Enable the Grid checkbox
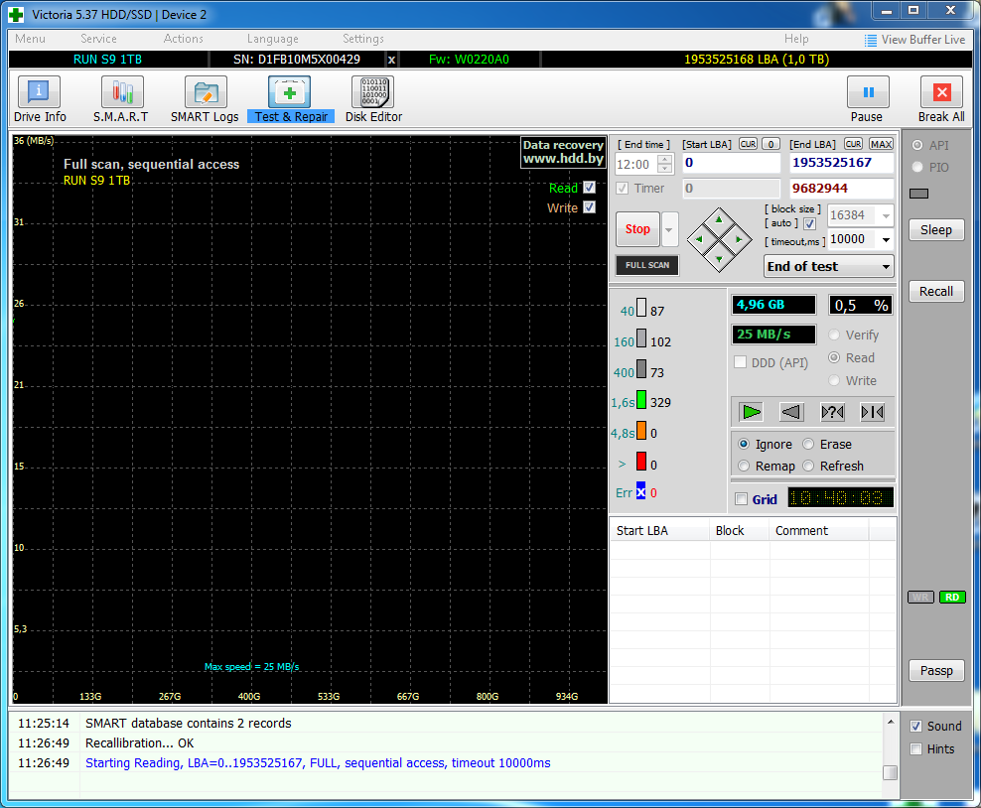This screenshot has width=981, height=808. point(742,499)
